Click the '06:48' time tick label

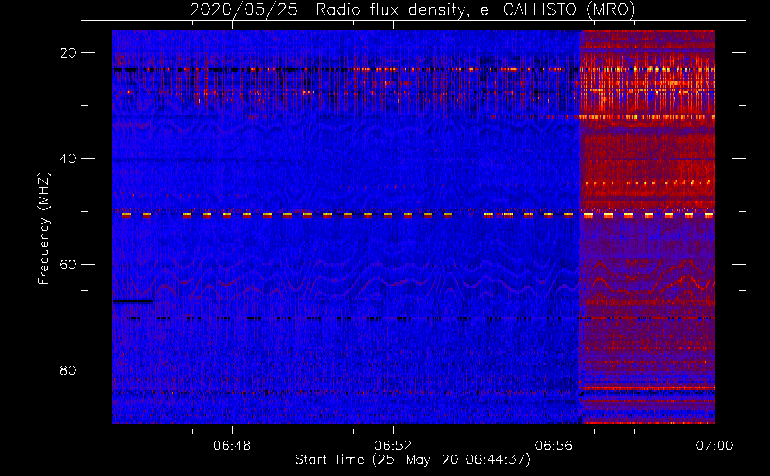point(232,446)
